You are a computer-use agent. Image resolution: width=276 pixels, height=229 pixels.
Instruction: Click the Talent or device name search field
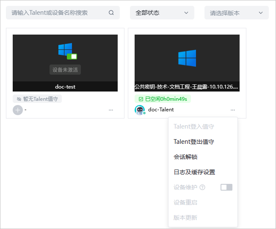click(x=57, y=13)
